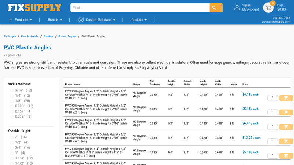Click the 72 products count text
Viewport: 294px width, 165px height.
tap(12, 55)
